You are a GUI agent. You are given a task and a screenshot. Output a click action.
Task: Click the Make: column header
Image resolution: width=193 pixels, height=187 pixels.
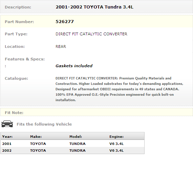coord(36,136)
